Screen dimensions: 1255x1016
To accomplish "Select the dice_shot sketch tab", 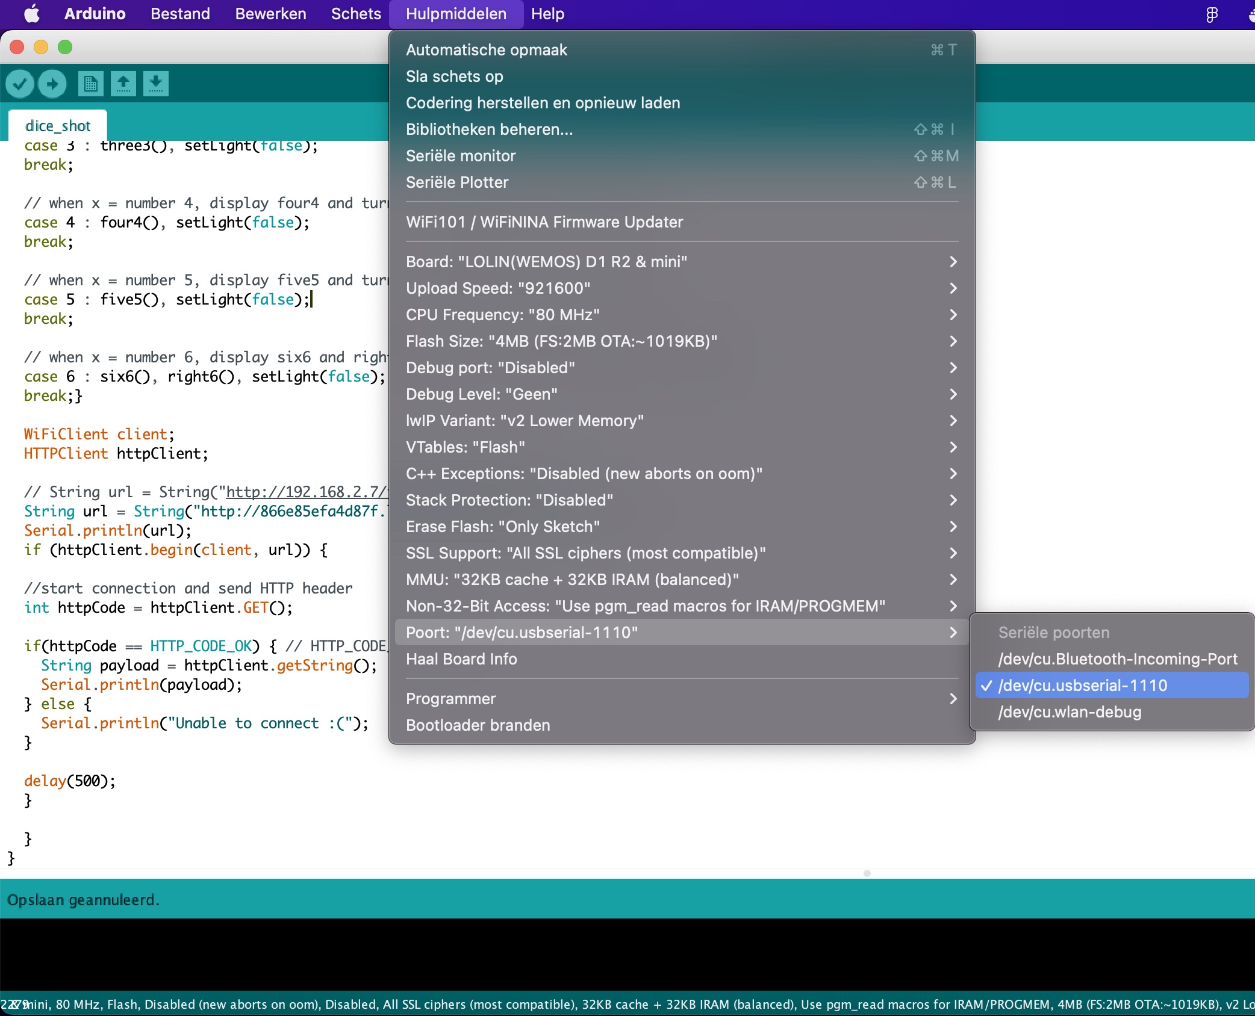I will [x=58, y=126].
